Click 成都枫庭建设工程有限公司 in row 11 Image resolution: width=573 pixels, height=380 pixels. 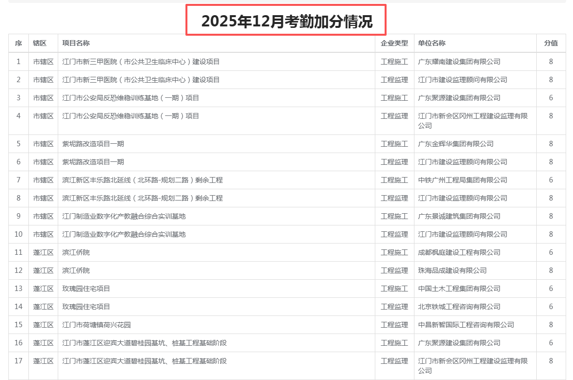pos(459,252)
